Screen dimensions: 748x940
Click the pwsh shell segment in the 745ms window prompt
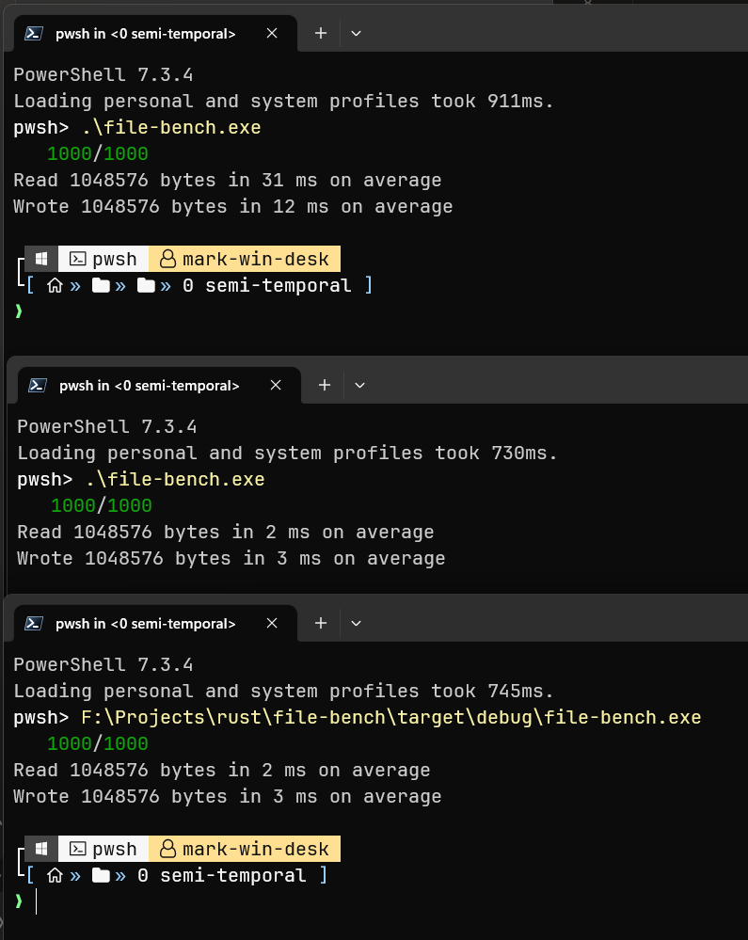103,849
